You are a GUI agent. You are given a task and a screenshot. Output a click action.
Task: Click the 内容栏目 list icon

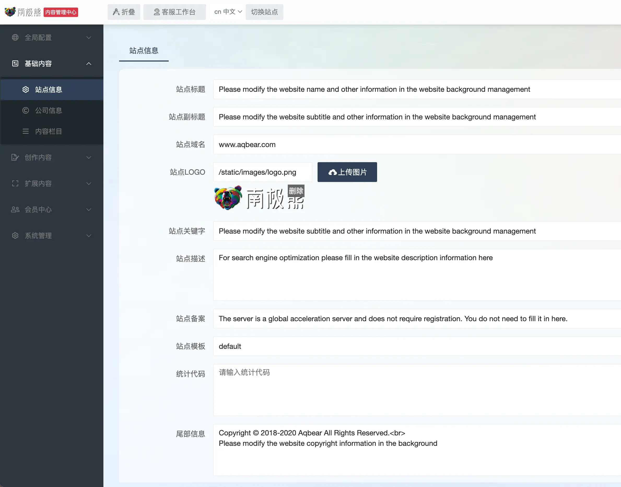tap(26, 131)
